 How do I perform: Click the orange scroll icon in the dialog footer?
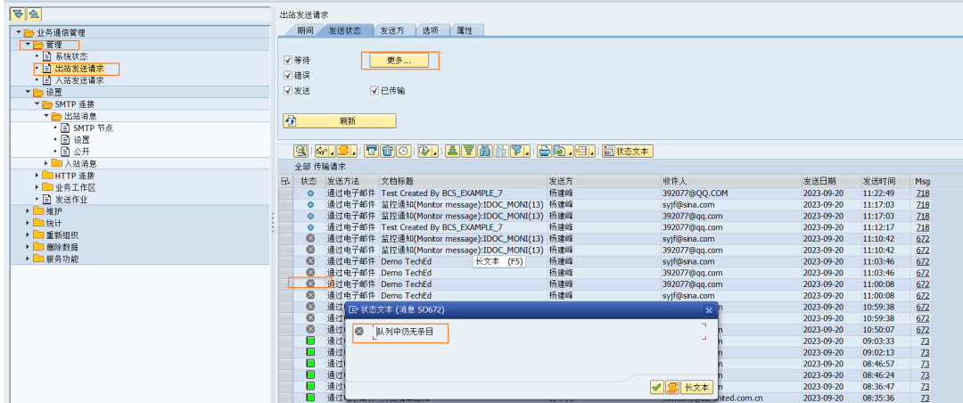click(672, 388)
